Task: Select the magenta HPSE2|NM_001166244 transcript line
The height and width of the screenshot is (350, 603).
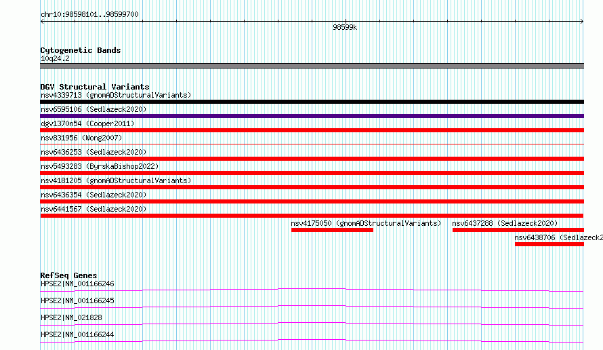Action: click(312, 341)
